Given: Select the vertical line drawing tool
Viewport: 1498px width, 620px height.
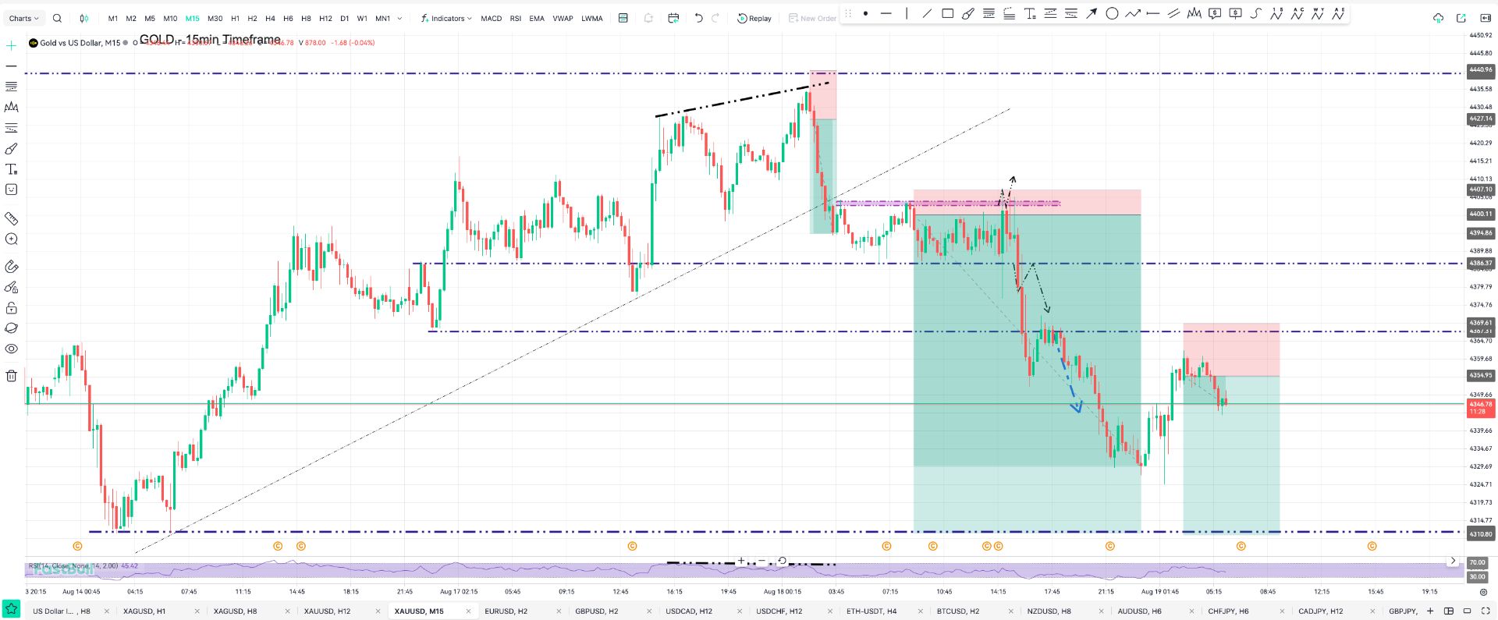Looking at the screenshot, I should click(x=907, y=13).
